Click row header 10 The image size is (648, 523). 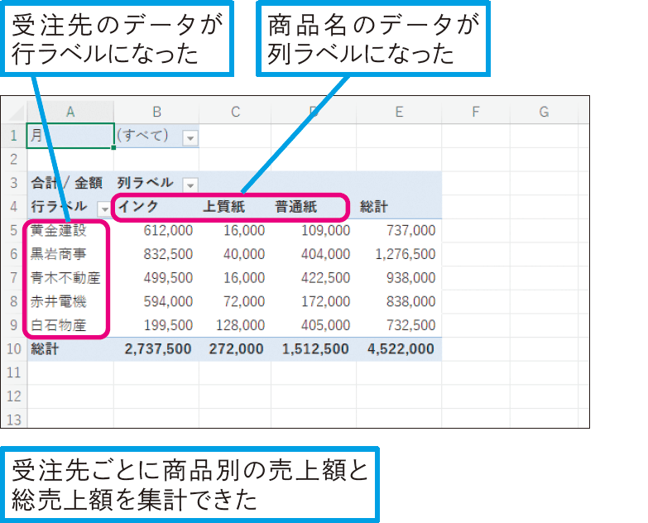[x=13, y=349]
